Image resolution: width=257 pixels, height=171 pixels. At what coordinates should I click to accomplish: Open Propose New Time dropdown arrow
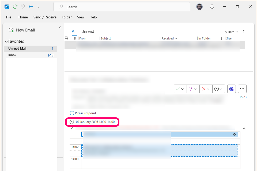(x=221, y=89)
